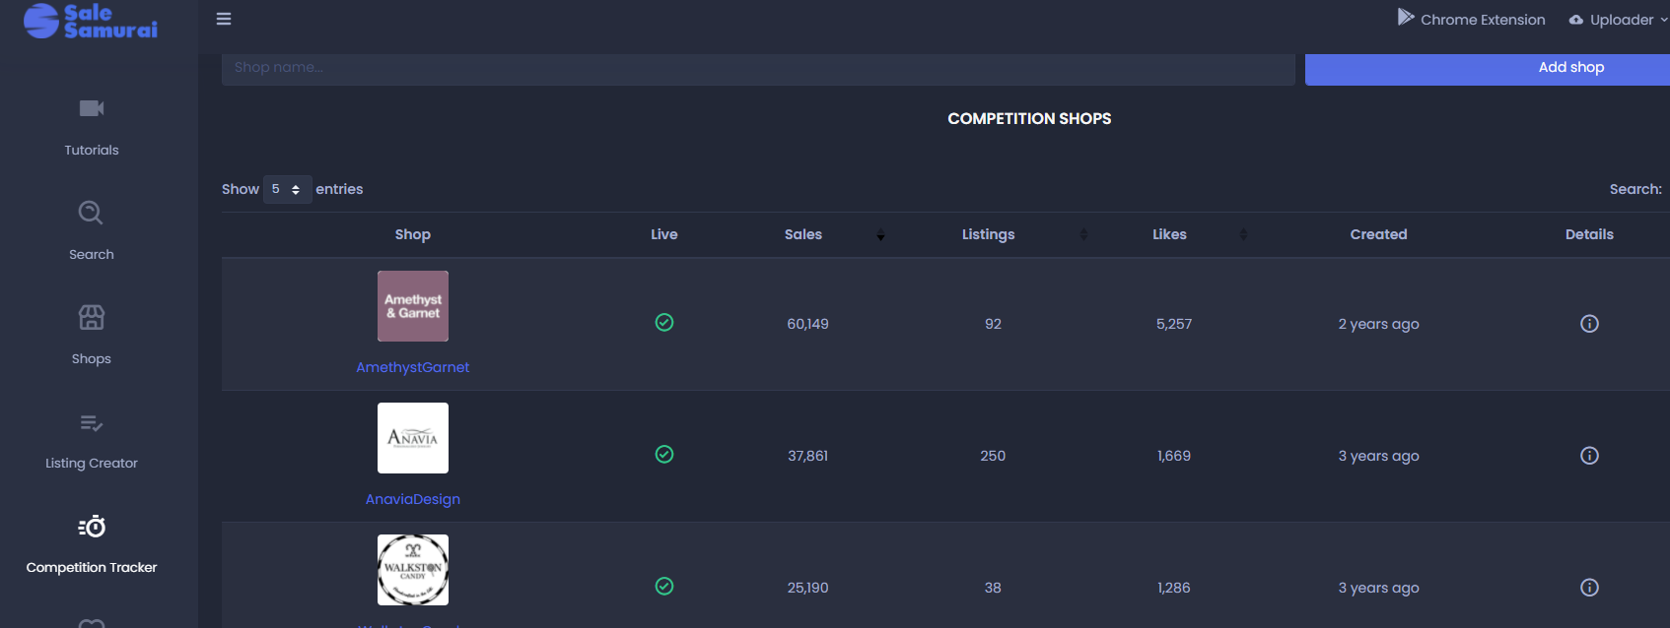This screenshot has height=628, width=1670.
Task: Open the Shops storefront icon
Action: 92,317
